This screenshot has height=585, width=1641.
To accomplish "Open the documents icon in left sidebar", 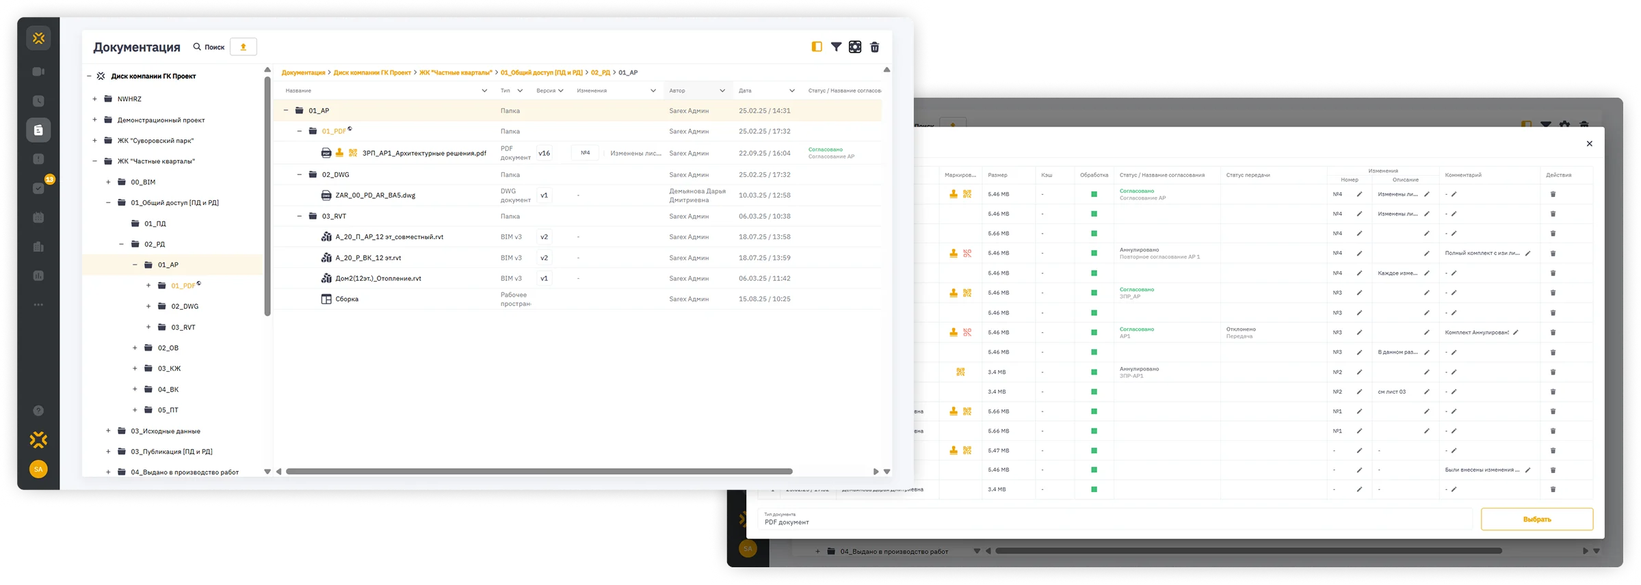I will point(38,130).
